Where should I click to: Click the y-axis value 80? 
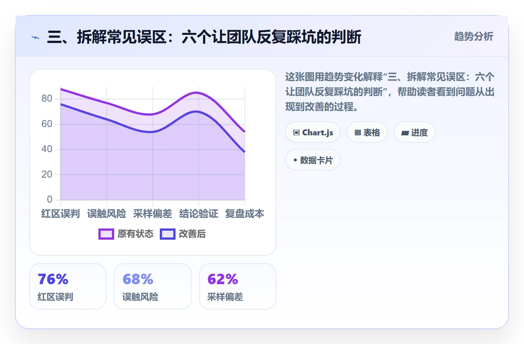point(47,99)
